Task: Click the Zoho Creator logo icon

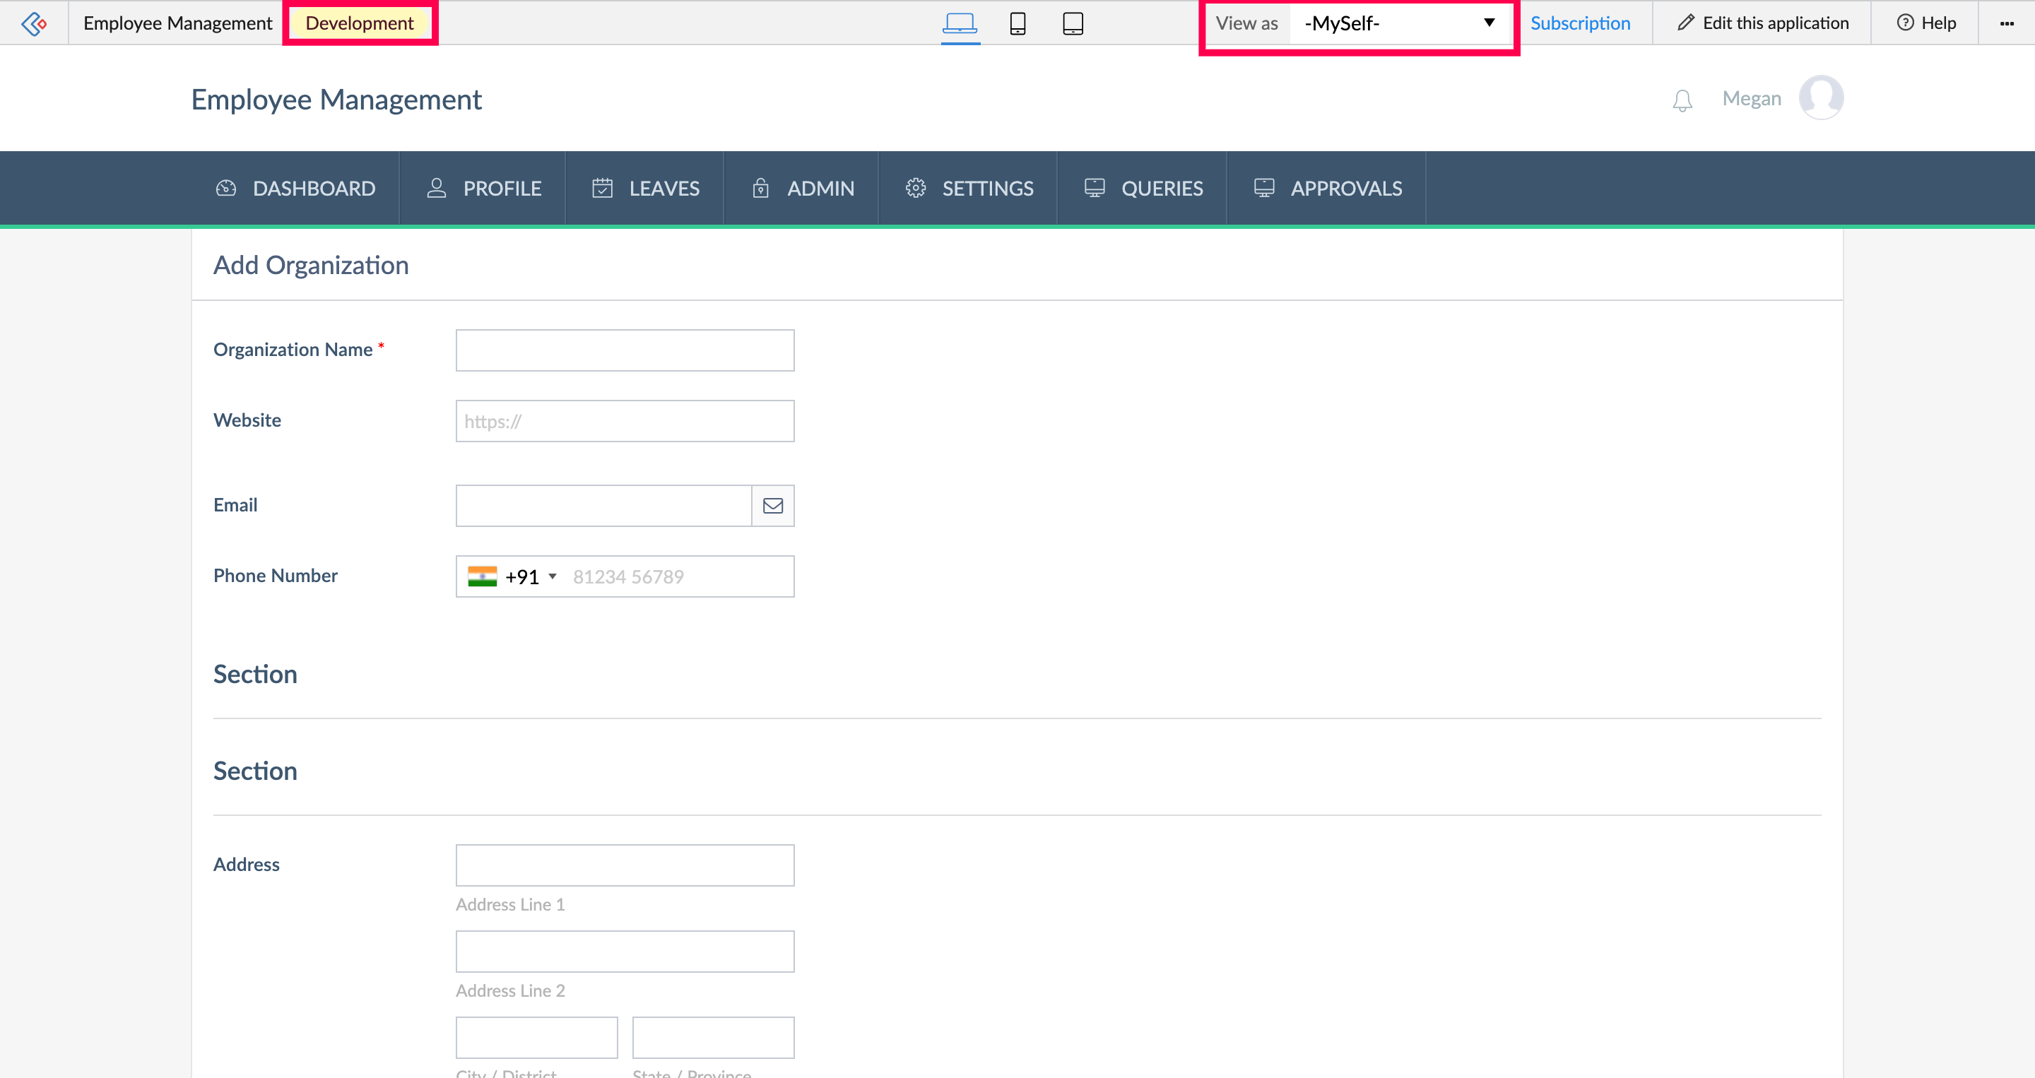Action: (x=34, y=23)
